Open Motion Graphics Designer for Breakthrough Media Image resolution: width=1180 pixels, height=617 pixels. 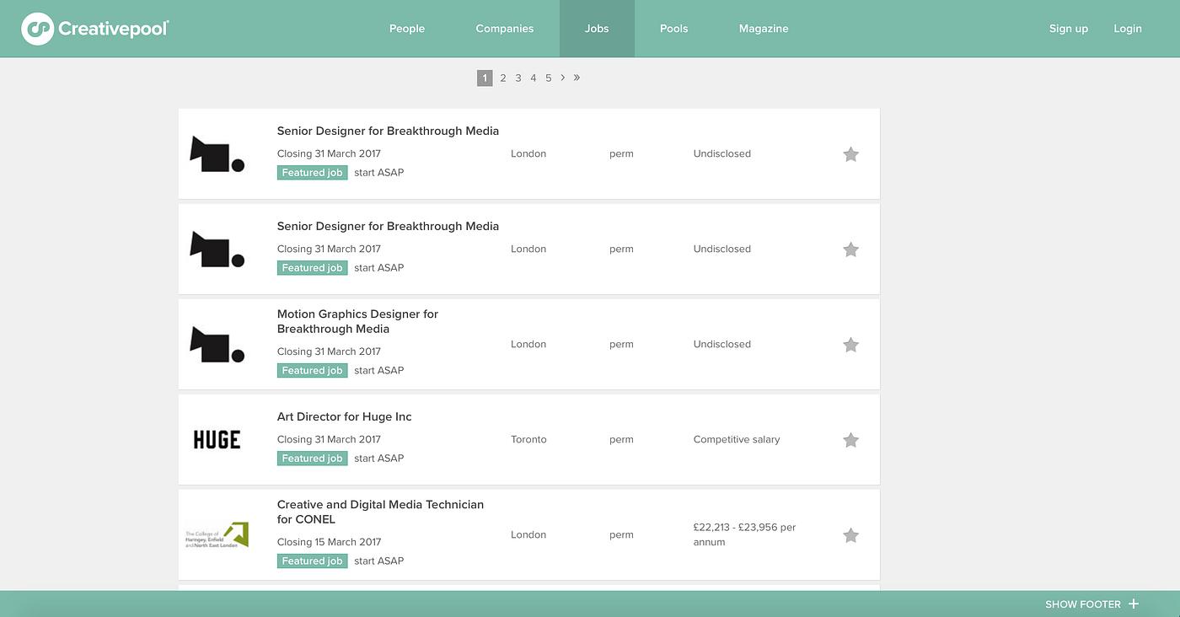[x=357, y=321]
